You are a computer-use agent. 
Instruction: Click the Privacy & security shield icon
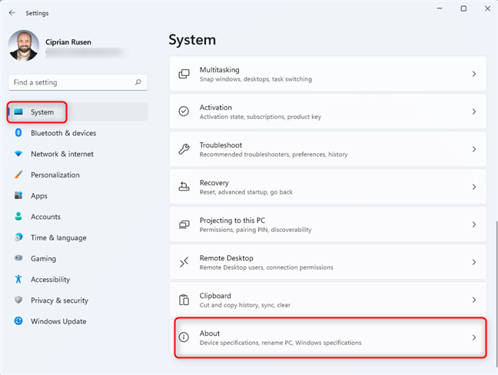tap(18, 300)
